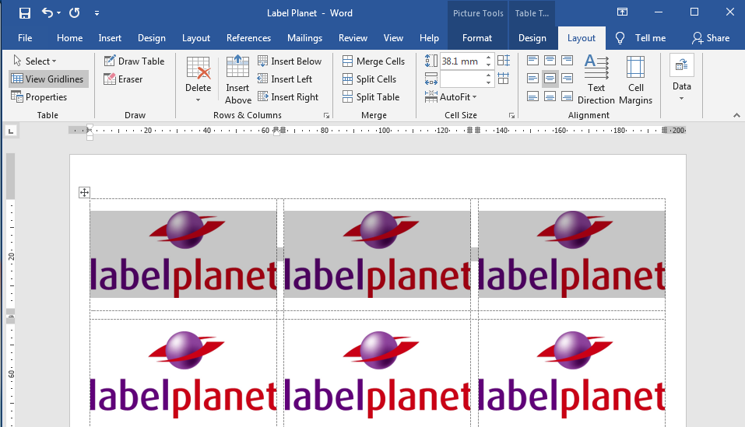Toggle View Gridlines off
745x427 pixels.
(x=47, y=79)
